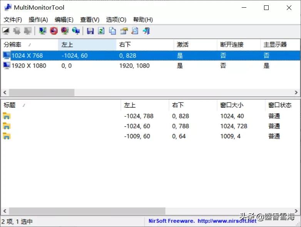Sort monitors by 左上 column header
The width and height of the screenshot is (301, 227).
(x=87, y=45)
